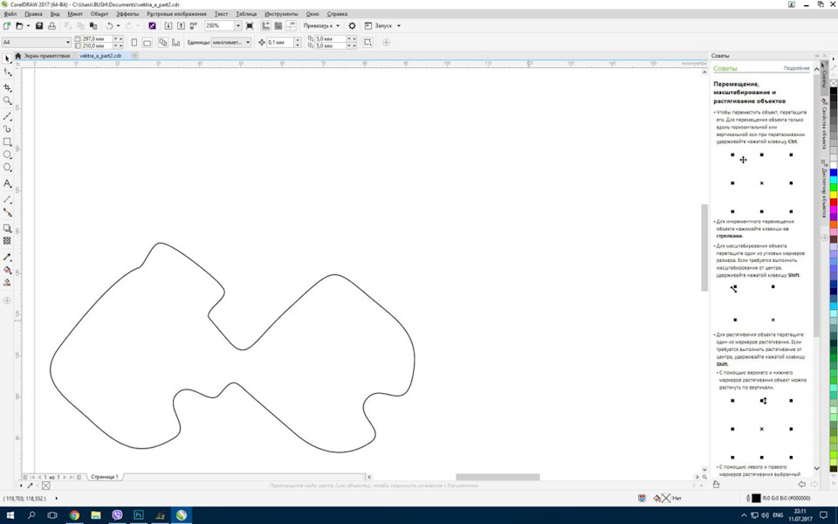Open 'Диспетчер объектов' docker tab
Screen dimensions: 838x524
[x=824, y=189]
